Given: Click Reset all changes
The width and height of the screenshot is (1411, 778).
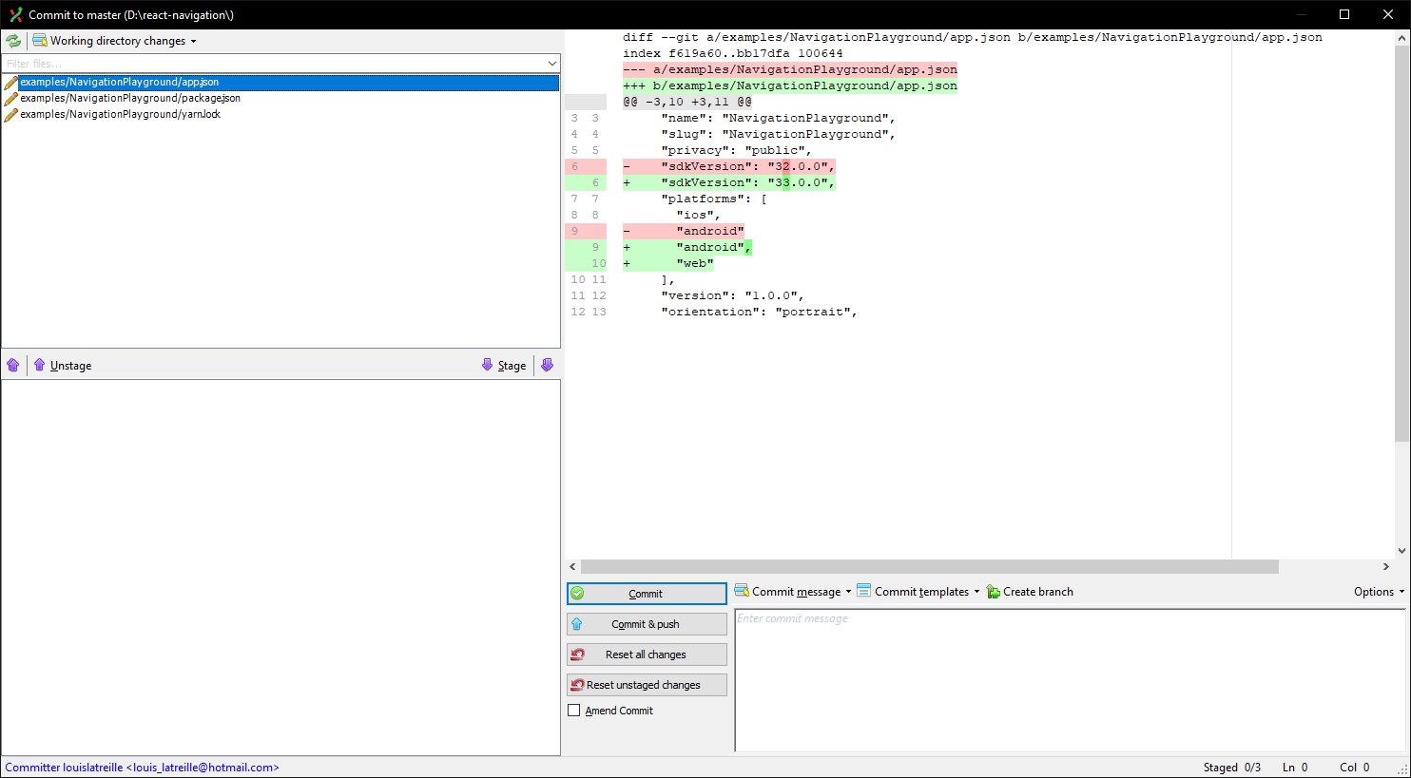Looking at the screenshot, I should point(647,654).
